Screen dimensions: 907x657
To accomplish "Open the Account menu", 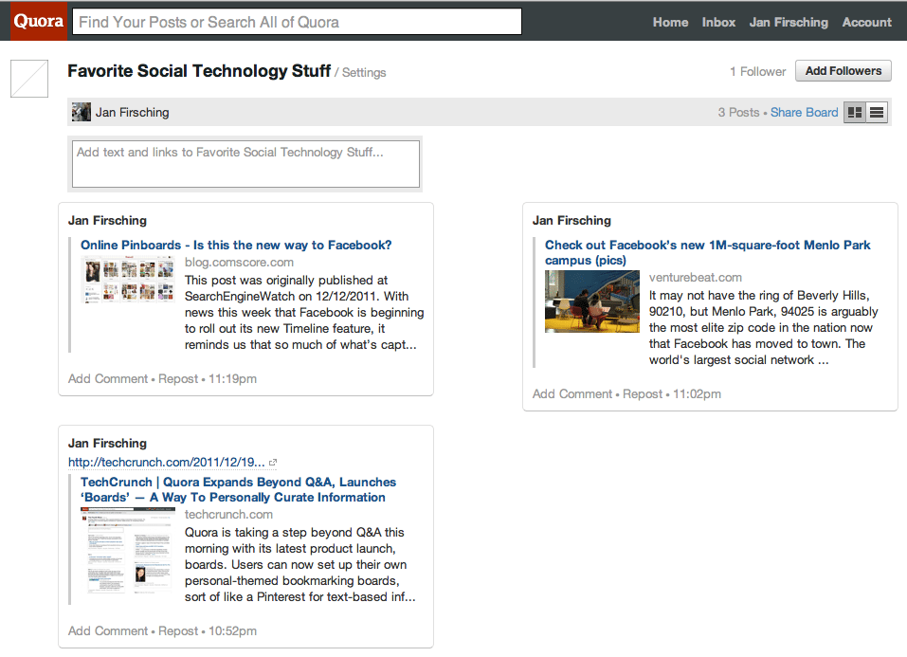I will point(866,22).
